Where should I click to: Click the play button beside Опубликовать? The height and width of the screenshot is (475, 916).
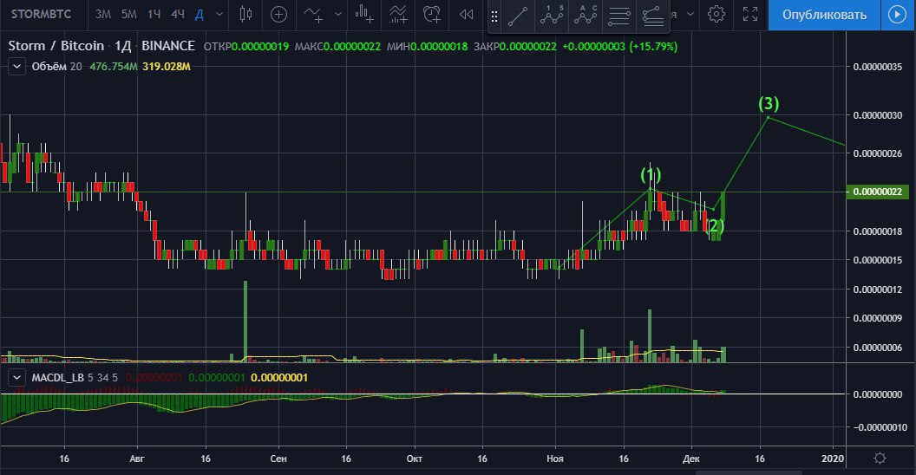pos(898,15)
